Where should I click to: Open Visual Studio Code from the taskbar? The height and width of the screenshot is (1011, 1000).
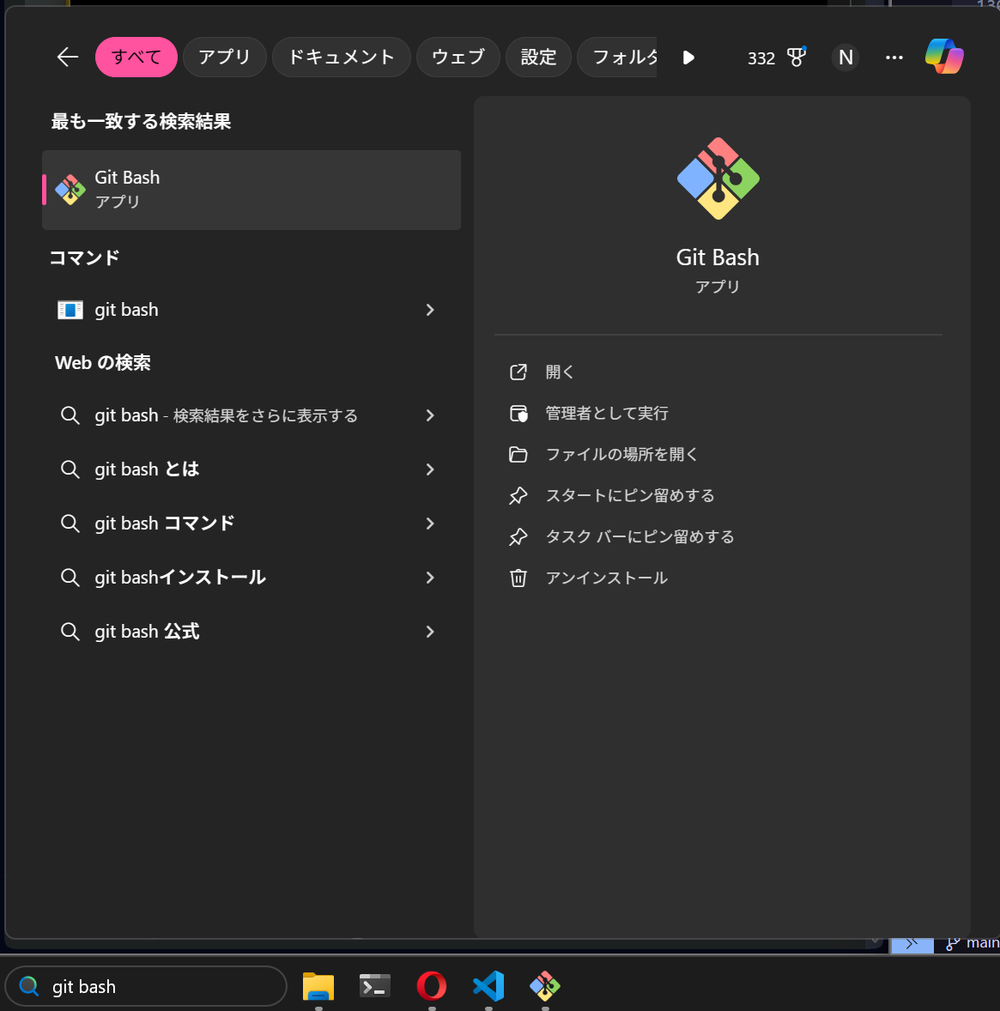(x=488, y=987)
